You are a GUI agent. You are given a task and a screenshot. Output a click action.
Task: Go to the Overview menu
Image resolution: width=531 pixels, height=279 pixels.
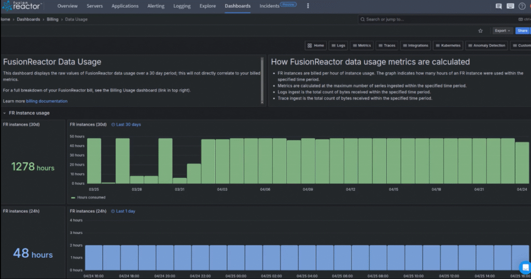[x=67, y=6]
